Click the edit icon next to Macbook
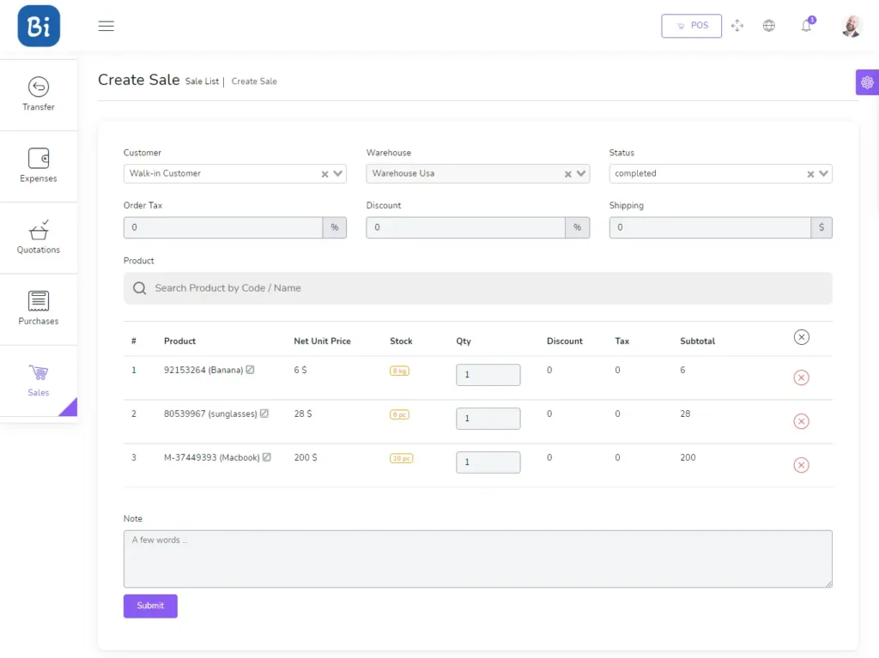Image resolution: width=879 pixels, height=658 pixels. [267, 457]
